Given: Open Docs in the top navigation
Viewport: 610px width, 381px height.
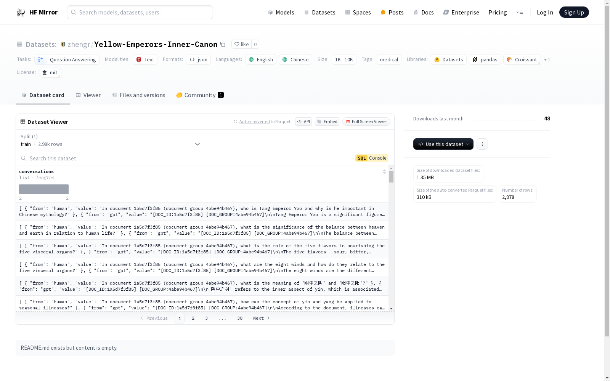Looking at the screenshot, I should [x=424, y=12].
